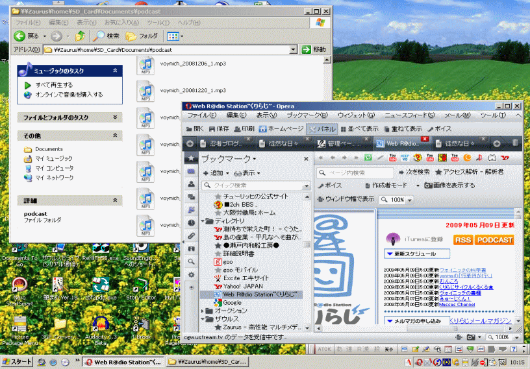530x369 pixels.
Task: Open voynich_20081206_1.mp3 file icon
Action: pyautogui.click(x=145, y=65)
